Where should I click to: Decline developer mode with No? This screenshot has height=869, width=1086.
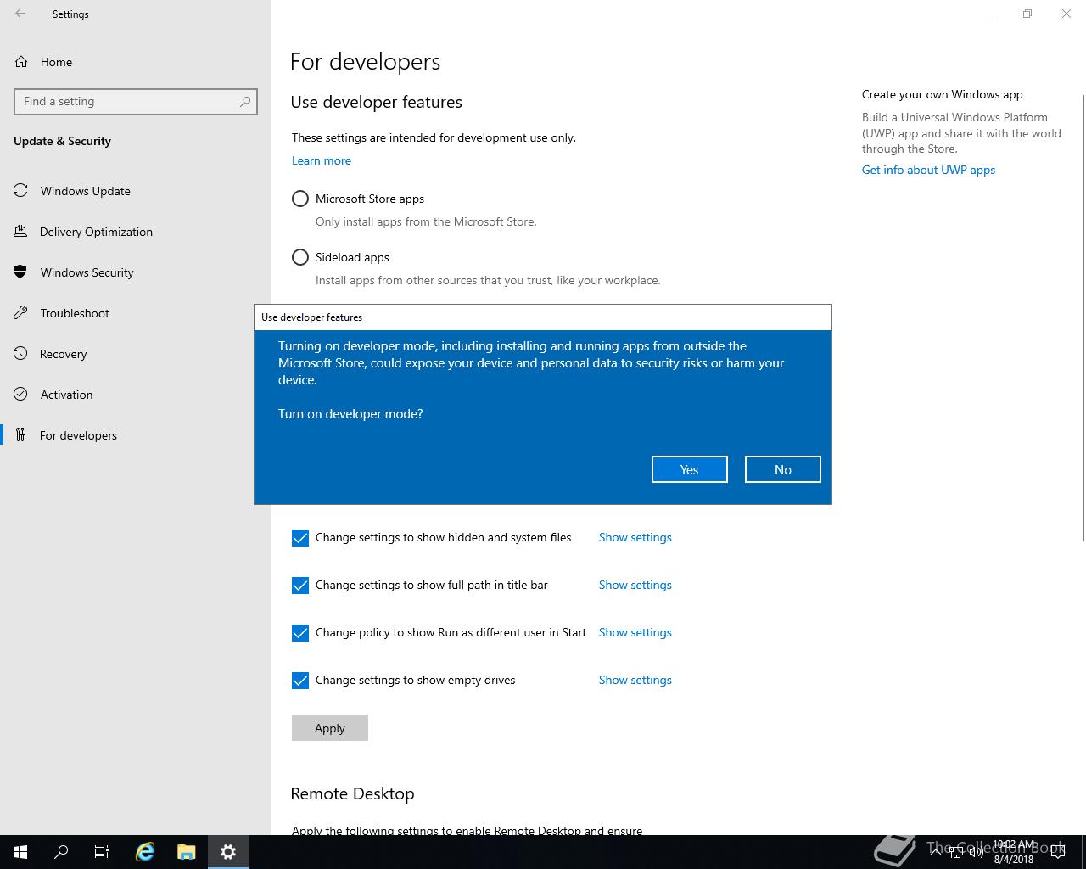(x=783, y=469)
